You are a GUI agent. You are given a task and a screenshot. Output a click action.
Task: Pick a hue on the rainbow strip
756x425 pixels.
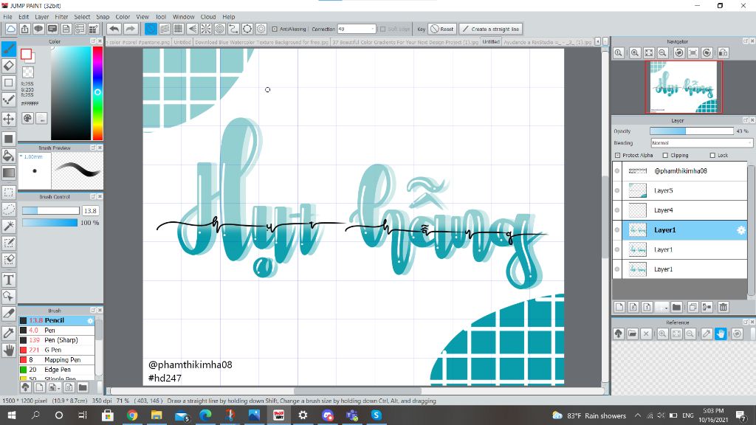point(97,93)
